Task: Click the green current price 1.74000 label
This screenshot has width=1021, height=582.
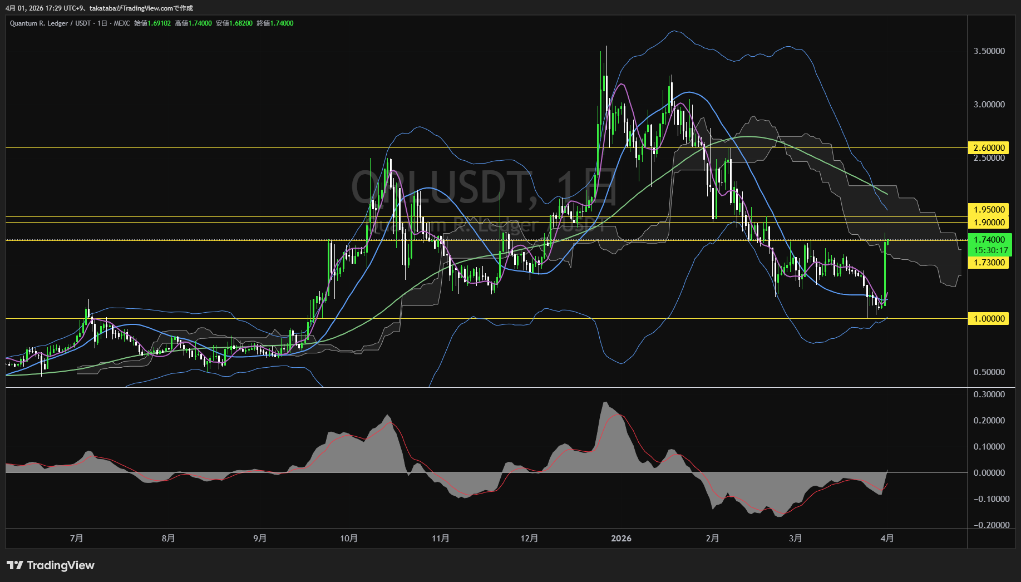Action: (x=990, y=240)
